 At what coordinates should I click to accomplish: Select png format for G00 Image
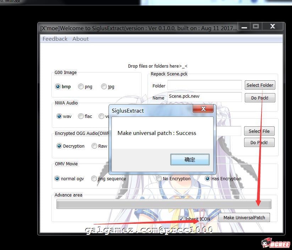(81, 86)
